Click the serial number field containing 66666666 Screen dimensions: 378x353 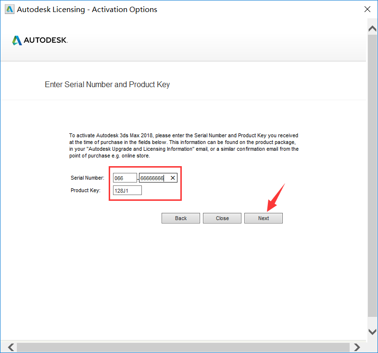coord(153,178)
